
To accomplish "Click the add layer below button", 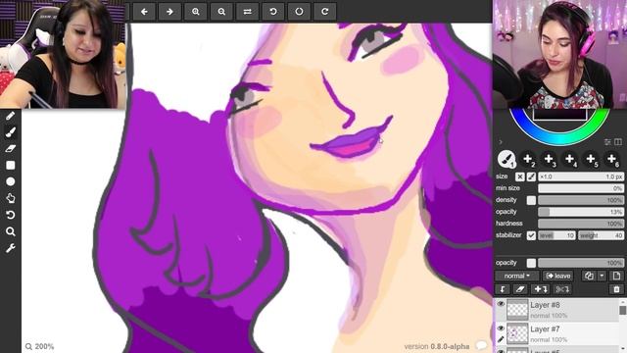I will [541, 289].
